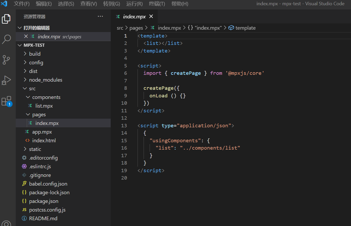The height and width of the screenshot is (226, 351).
Task: Open the 帮助(H) menu
Action: tap(180, 4)
